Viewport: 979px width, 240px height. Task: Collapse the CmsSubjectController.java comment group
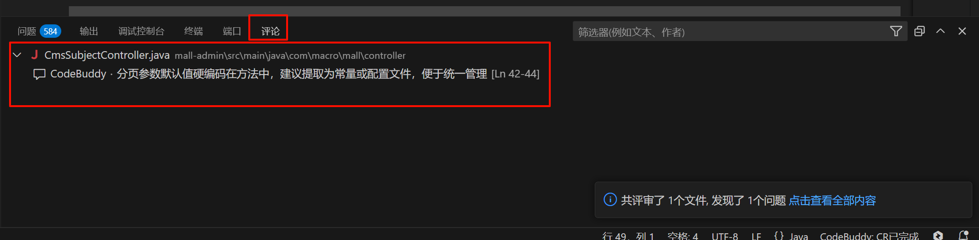tap(17, 55)
